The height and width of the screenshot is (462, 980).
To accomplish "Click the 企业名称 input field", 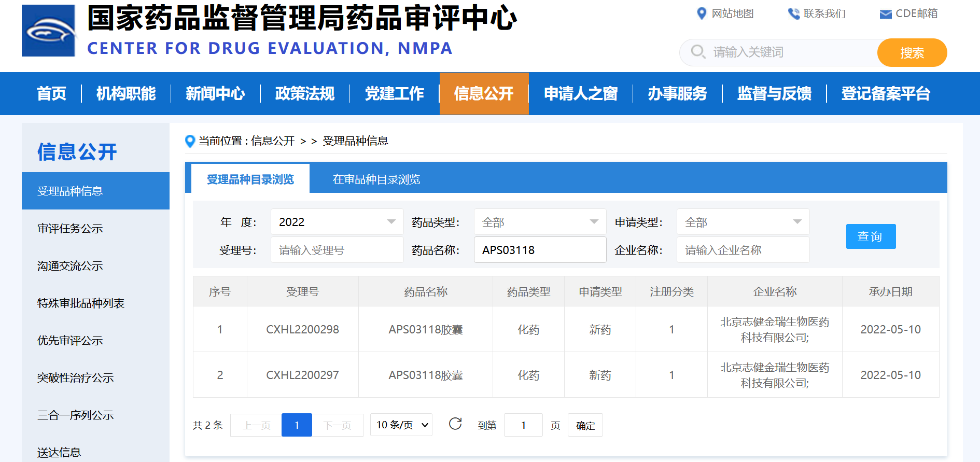I will coord(743,250).
